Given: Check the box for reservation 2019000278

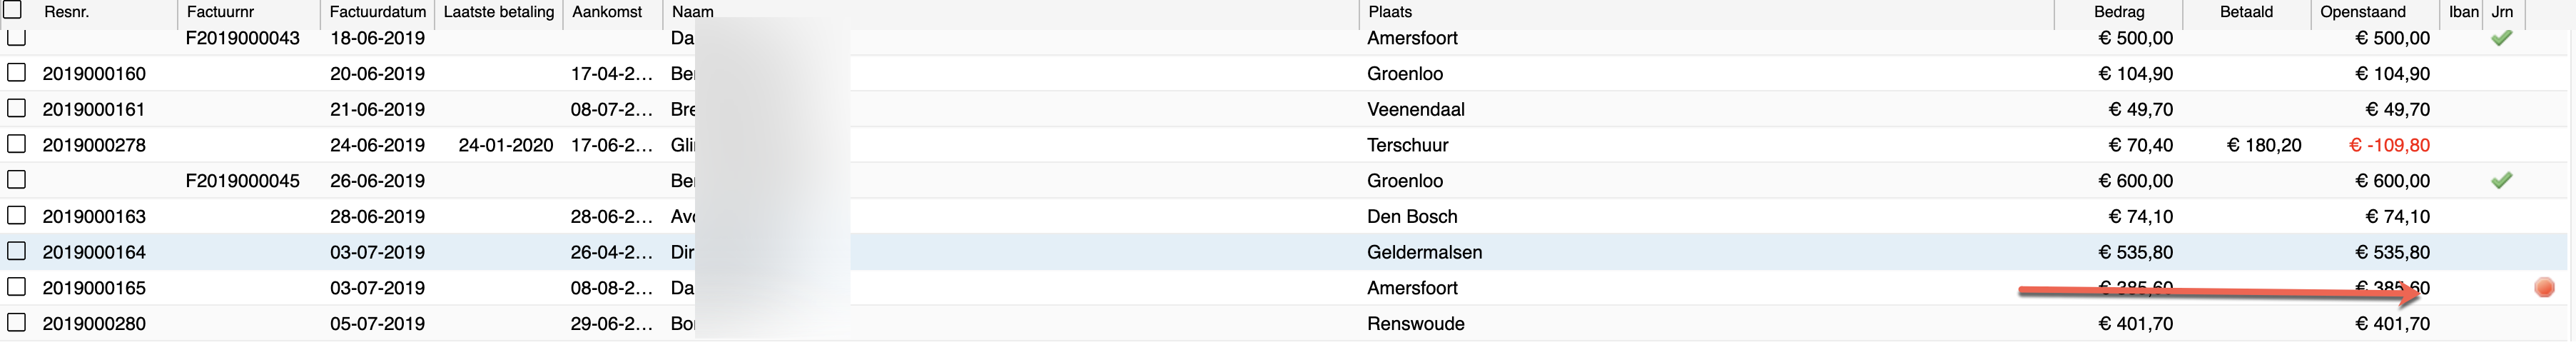Looking at the screenshot, I should coord(16,144).
